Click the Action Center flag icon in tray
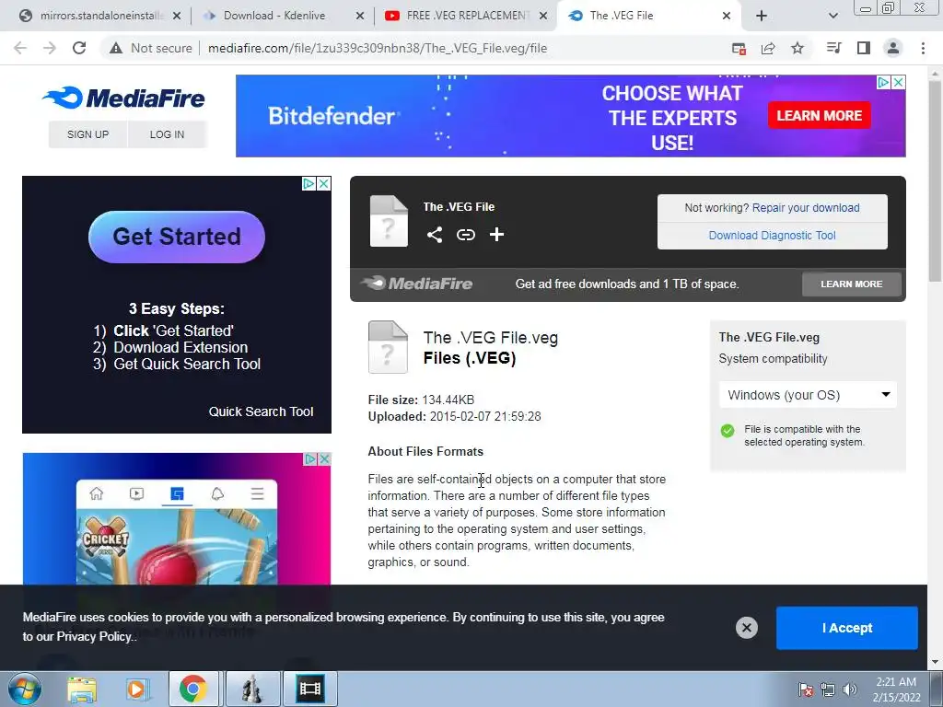 point(806,690)
